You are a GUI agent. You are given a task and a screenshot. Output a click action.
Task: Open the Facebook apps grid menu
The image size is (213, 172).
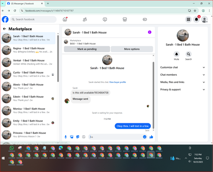[188, 19]
